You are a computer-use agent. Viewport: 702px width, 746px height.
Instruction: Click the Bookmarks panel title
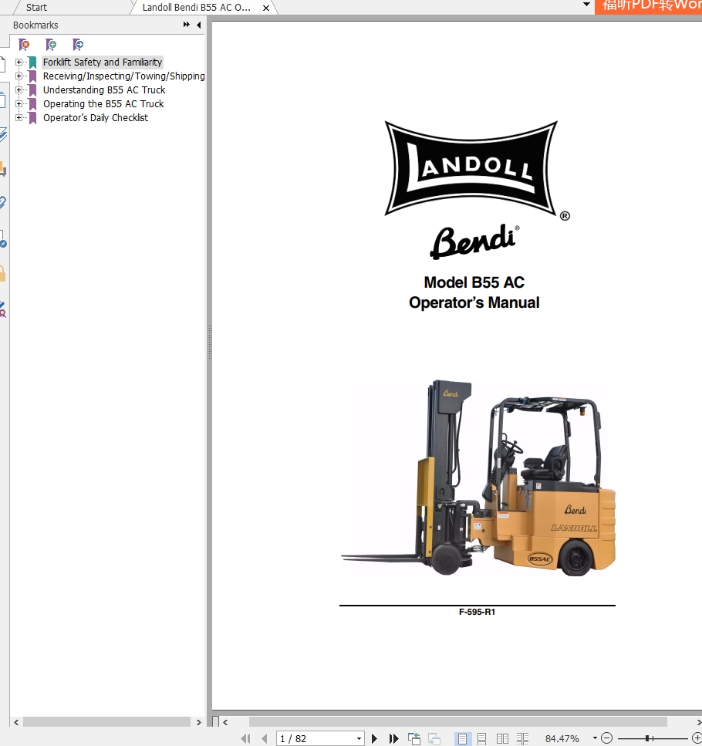35,25
